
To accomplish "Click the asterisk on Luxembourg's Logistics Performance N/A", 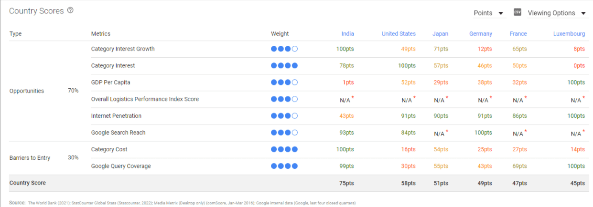I will tap(583, 98).
